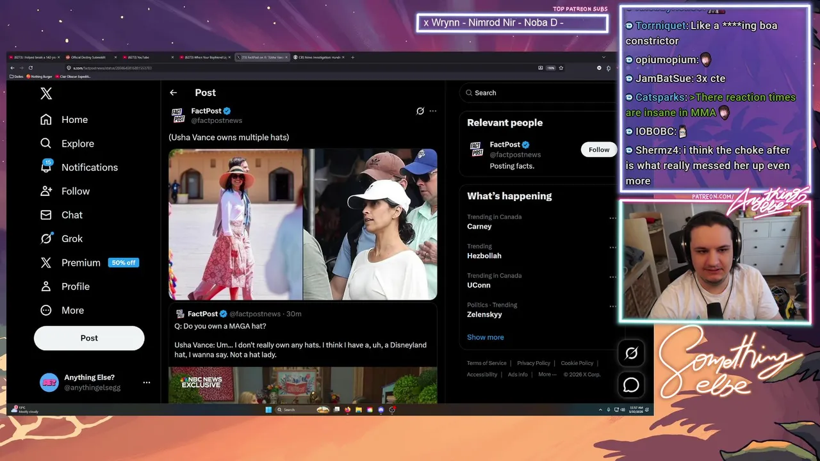Open a new browser tab

click(352, 58)
